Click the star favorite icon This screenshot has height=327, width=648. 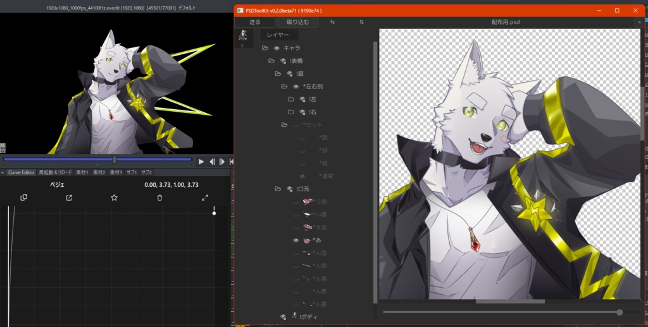(x=114, y=198)
